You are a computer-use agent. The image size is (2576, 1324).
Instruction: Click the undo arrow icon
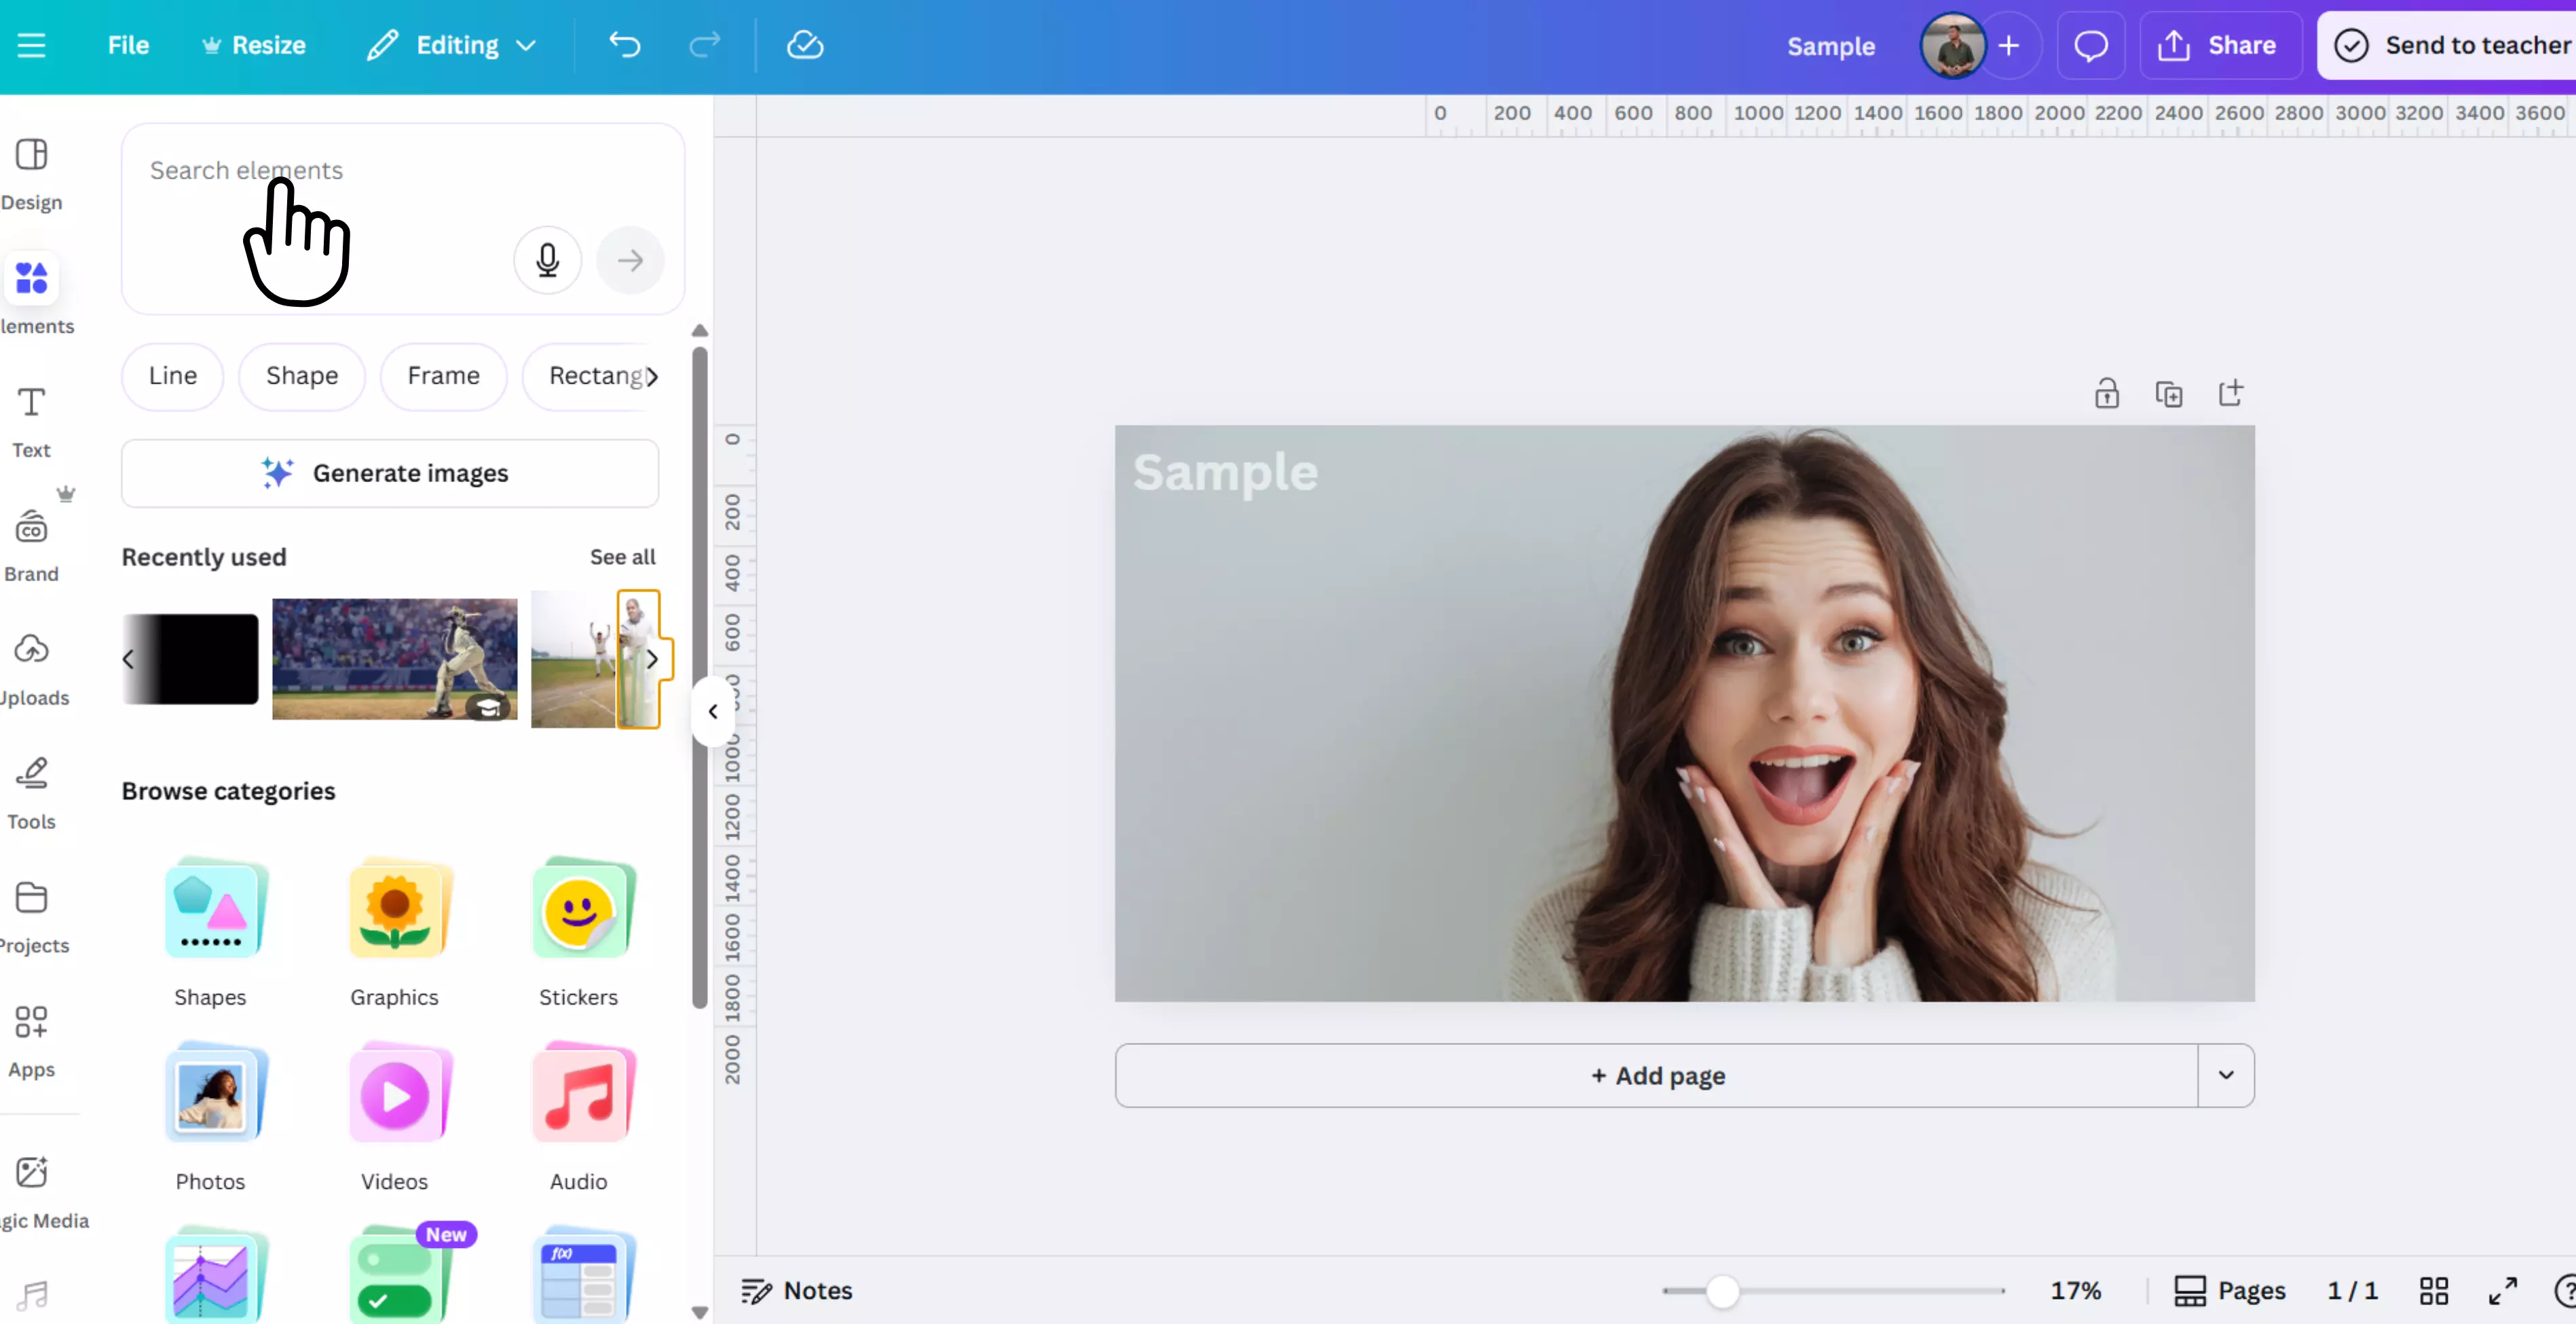(x=624, y=45)
